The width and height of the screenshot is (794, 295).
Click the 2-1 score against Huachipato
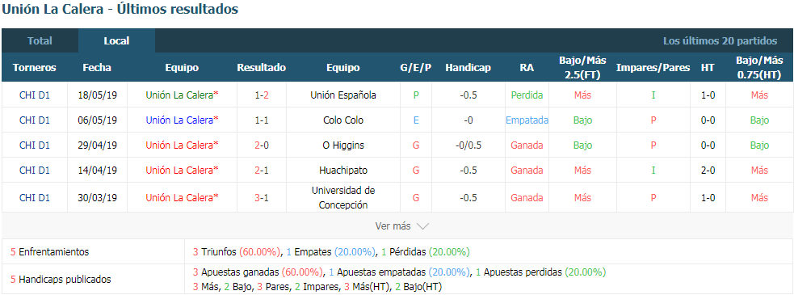click(x=261, y=171)
